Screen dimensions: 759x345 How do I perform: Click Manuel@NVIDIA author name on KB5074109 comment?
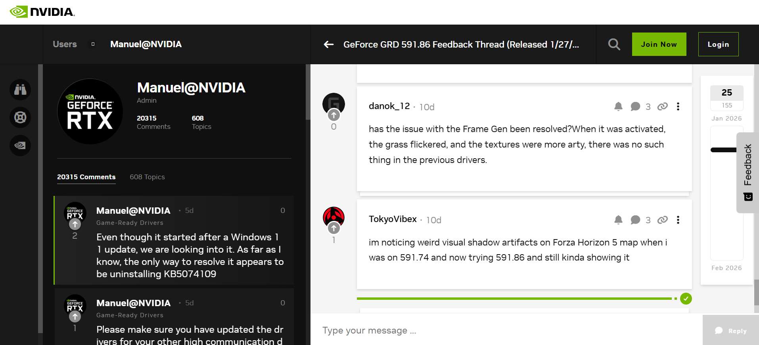click(x=133, y=211)
